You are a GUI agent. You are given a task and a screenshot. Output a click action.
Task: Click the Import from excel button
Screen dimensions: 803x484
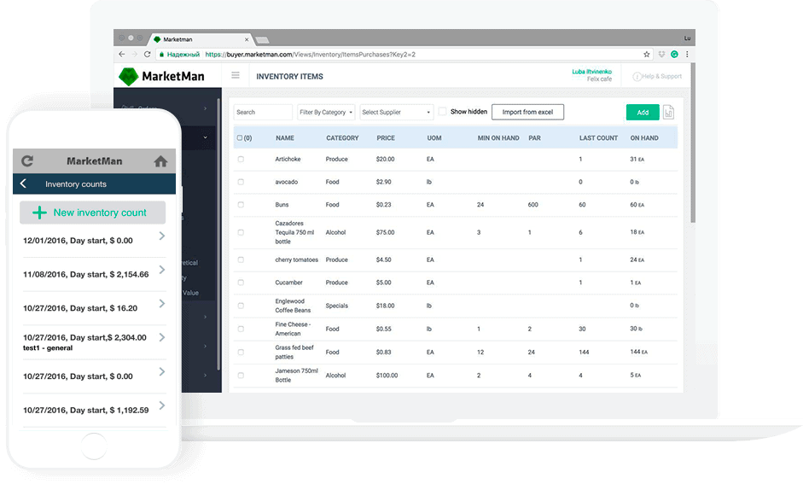pyautogui.click(x=527, y=112)
